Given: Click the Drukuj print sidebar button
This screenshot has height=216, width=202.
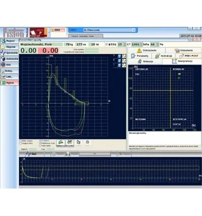Looking at the screenshot, I should tap(10, 71).
